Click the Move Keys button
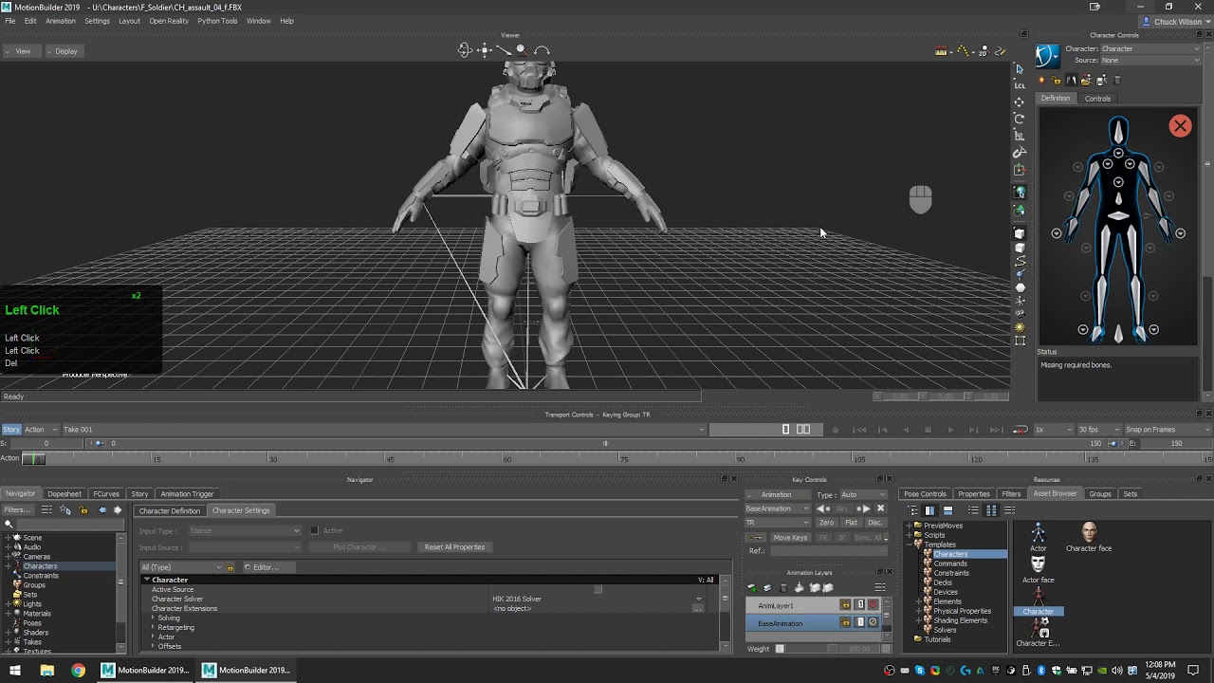 (790, 538)
